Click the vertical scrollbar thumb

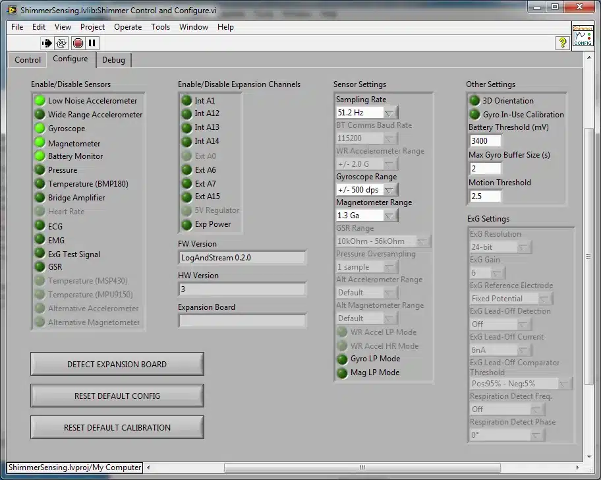pos(588,256)
